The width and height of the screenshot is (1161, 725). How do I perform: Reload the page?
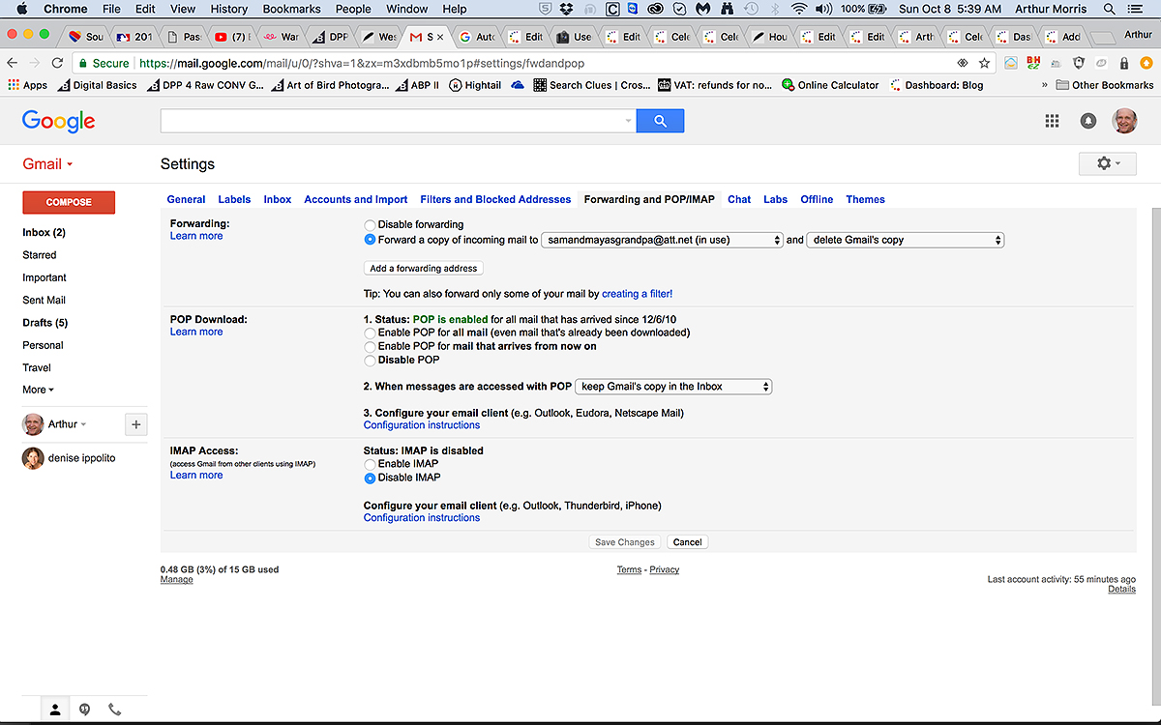pyautogui.click(x=57, y=63)
